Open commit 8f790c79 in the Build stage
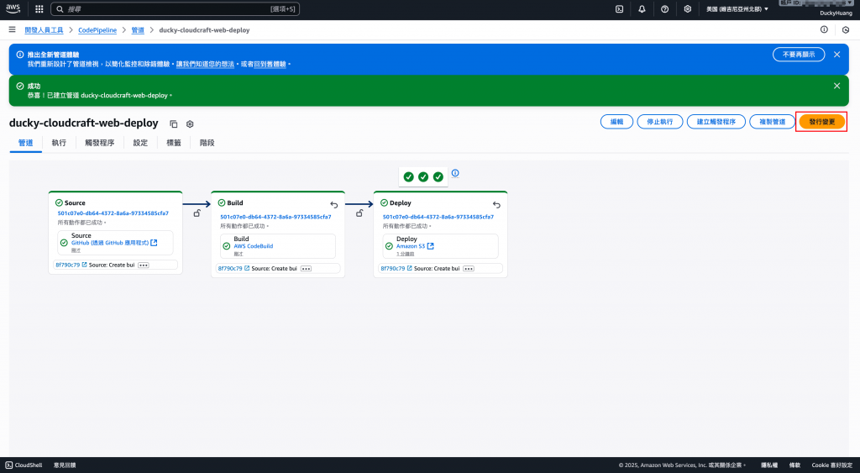860x473 pixels. click(x=233, y=268)
